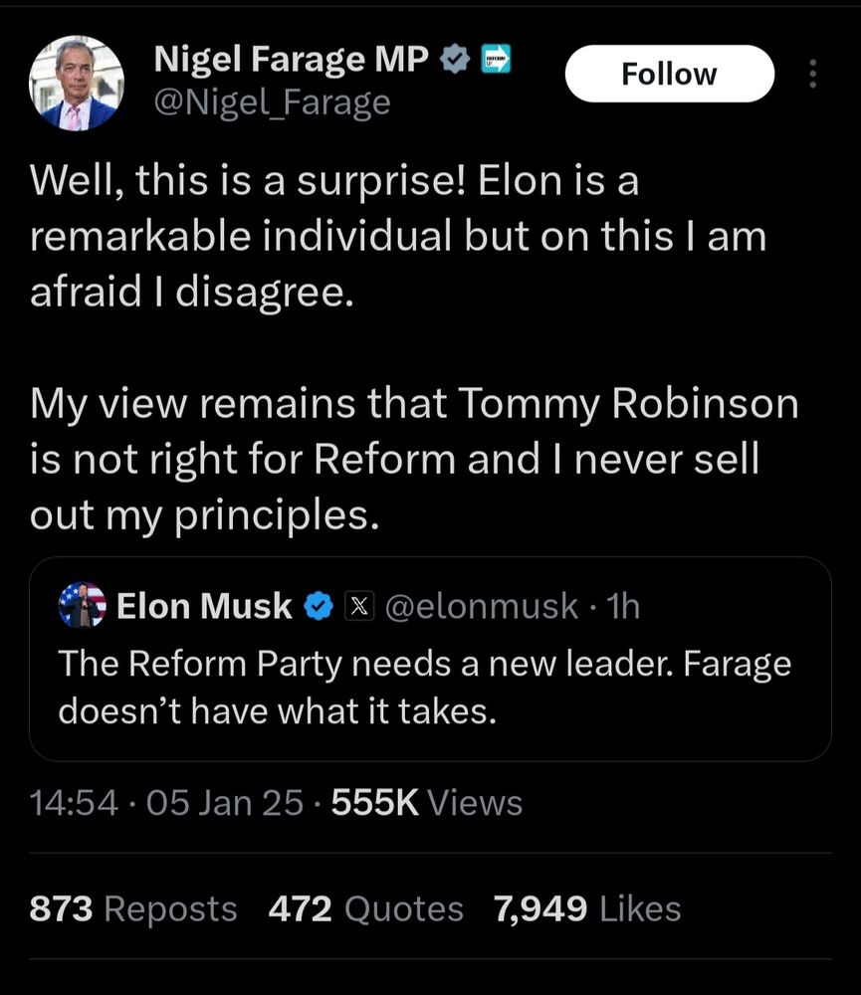Screen dimensions: 861x995
Task: Show the 472 Quotes list
Action: (x=365, y=908)
